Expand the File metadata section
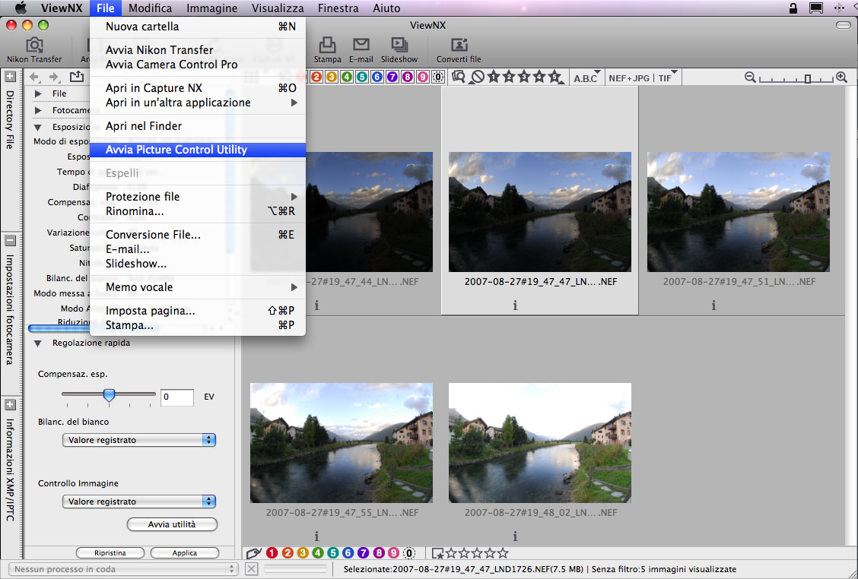Screen dimensions: 858x579 (38, 93)
